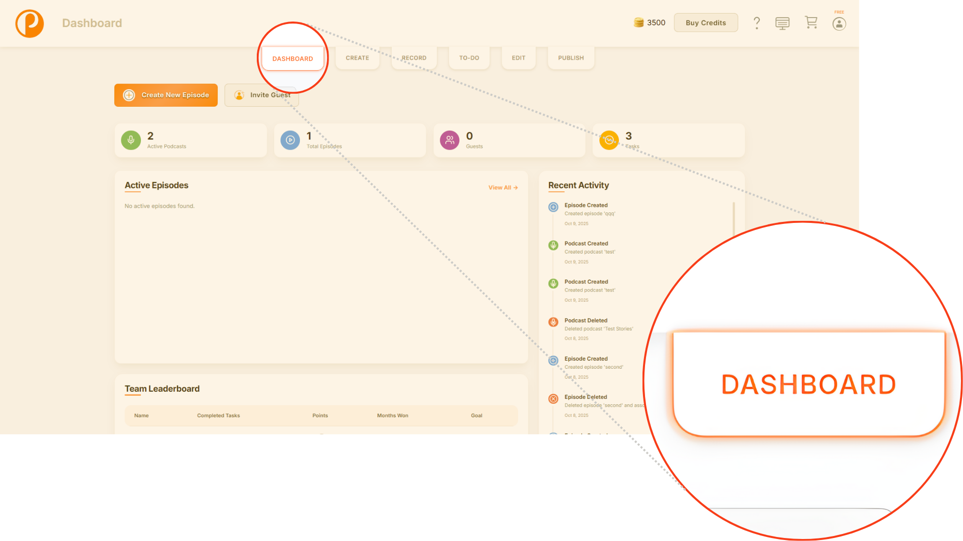This screenshot has width=963, height=541.
Task: Click the orange P logo icon
Action: click(x=30, y=24)
